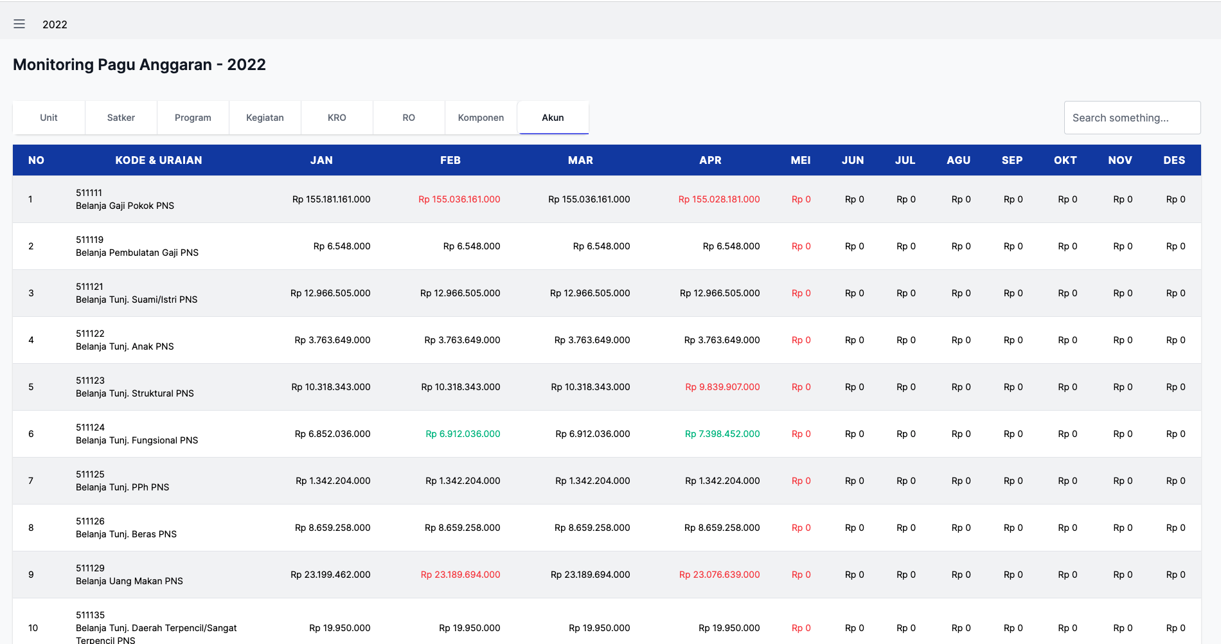Select the Kegiatan tab
The image size is (1221, 644).
pos(265,118)
